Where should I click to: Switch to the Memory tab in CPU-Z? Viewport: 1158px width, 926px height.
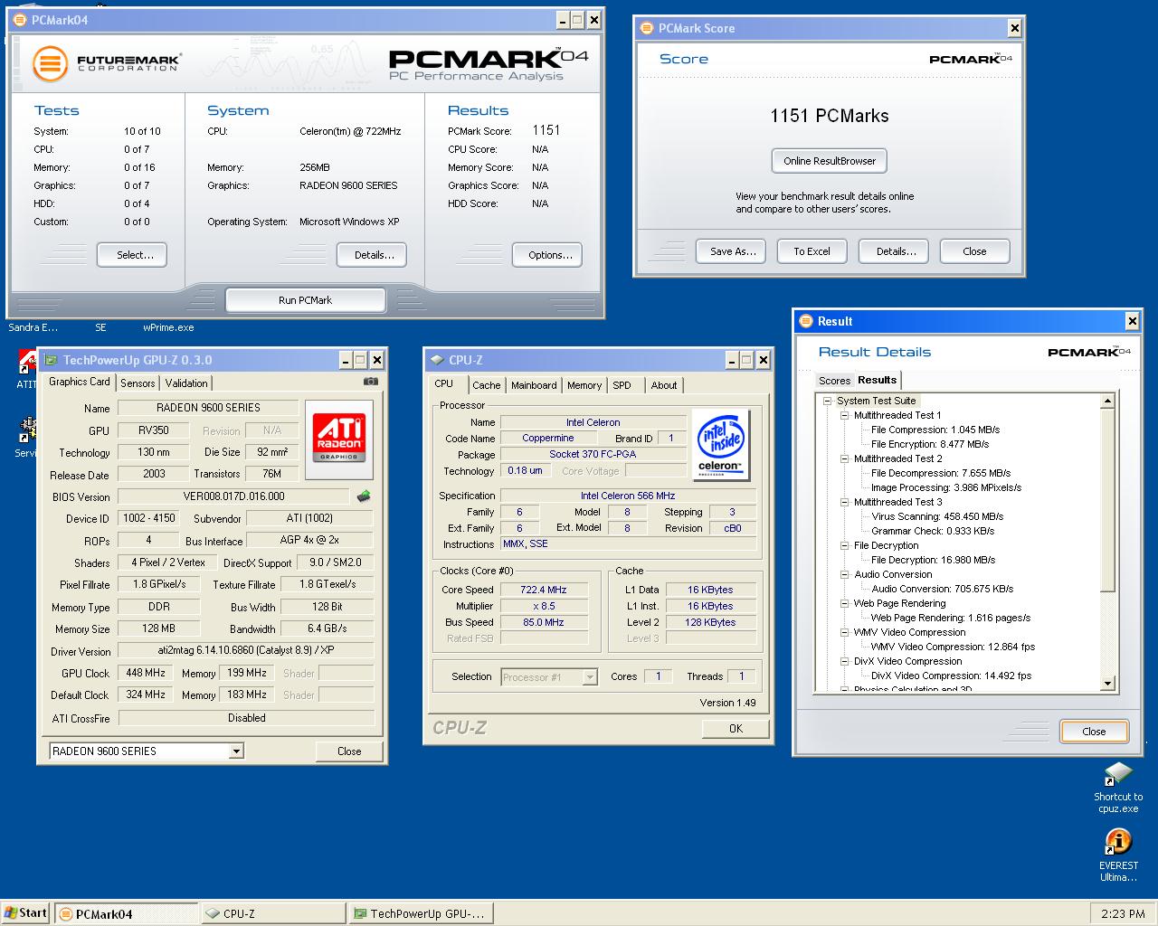click(584, 385)
